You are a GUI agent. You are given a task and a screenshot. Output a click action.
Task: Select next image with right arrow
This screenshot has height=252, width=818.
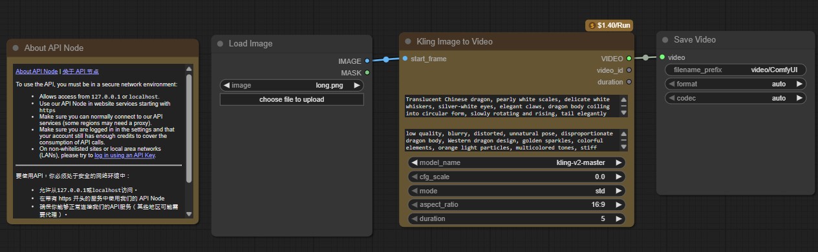[x=357, y=85]
